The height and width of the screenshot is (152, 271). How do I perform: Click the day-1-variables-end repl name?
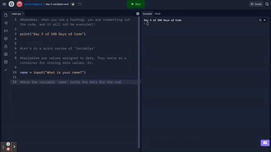[x=57, y=4]
